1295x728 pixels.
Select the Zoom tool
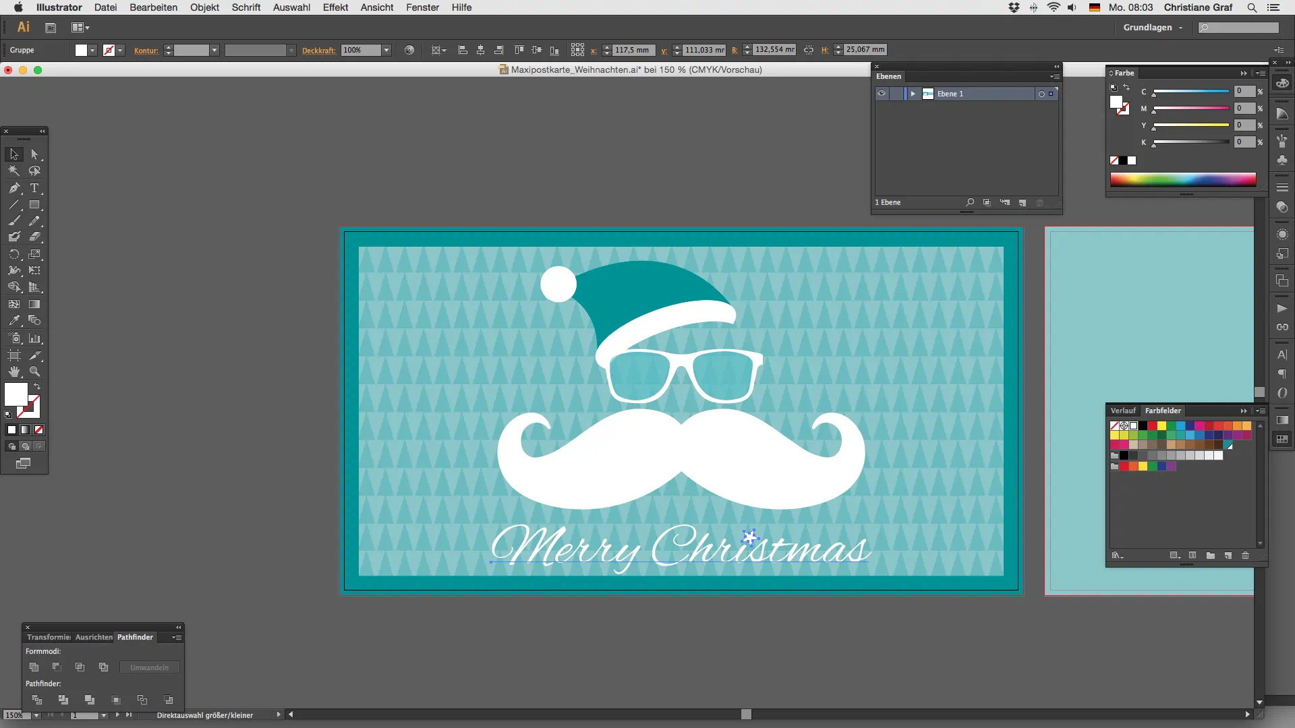coord(34,371)
